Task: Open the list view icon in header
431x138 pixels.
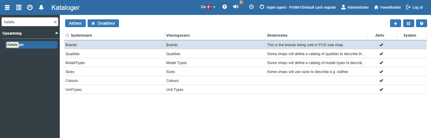Action: pos(19,7)
